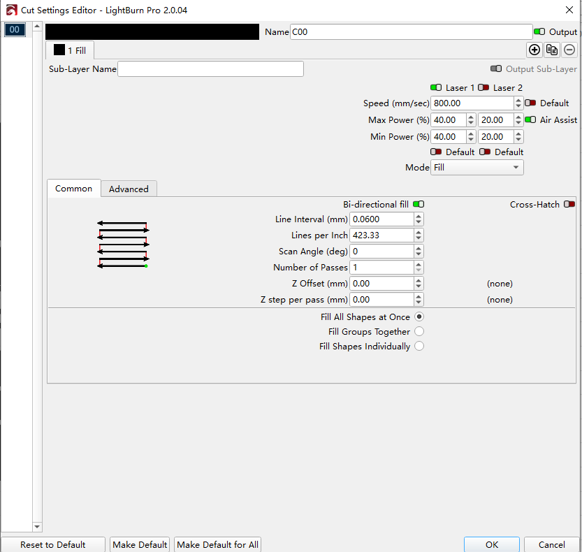Click the black layer color bar
This screenshot has width=582, height=552.
point(152,31)
